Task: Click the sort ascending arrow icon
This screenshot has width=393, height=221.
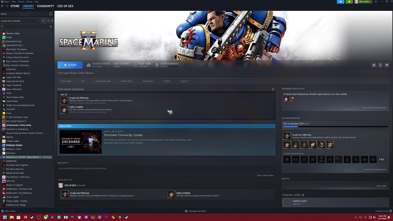Action: pyautogui.click(x=43, y=21)
